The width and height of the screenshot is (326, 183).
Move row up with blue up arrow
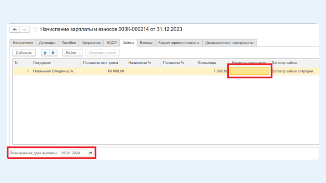[x=45, y=53]
